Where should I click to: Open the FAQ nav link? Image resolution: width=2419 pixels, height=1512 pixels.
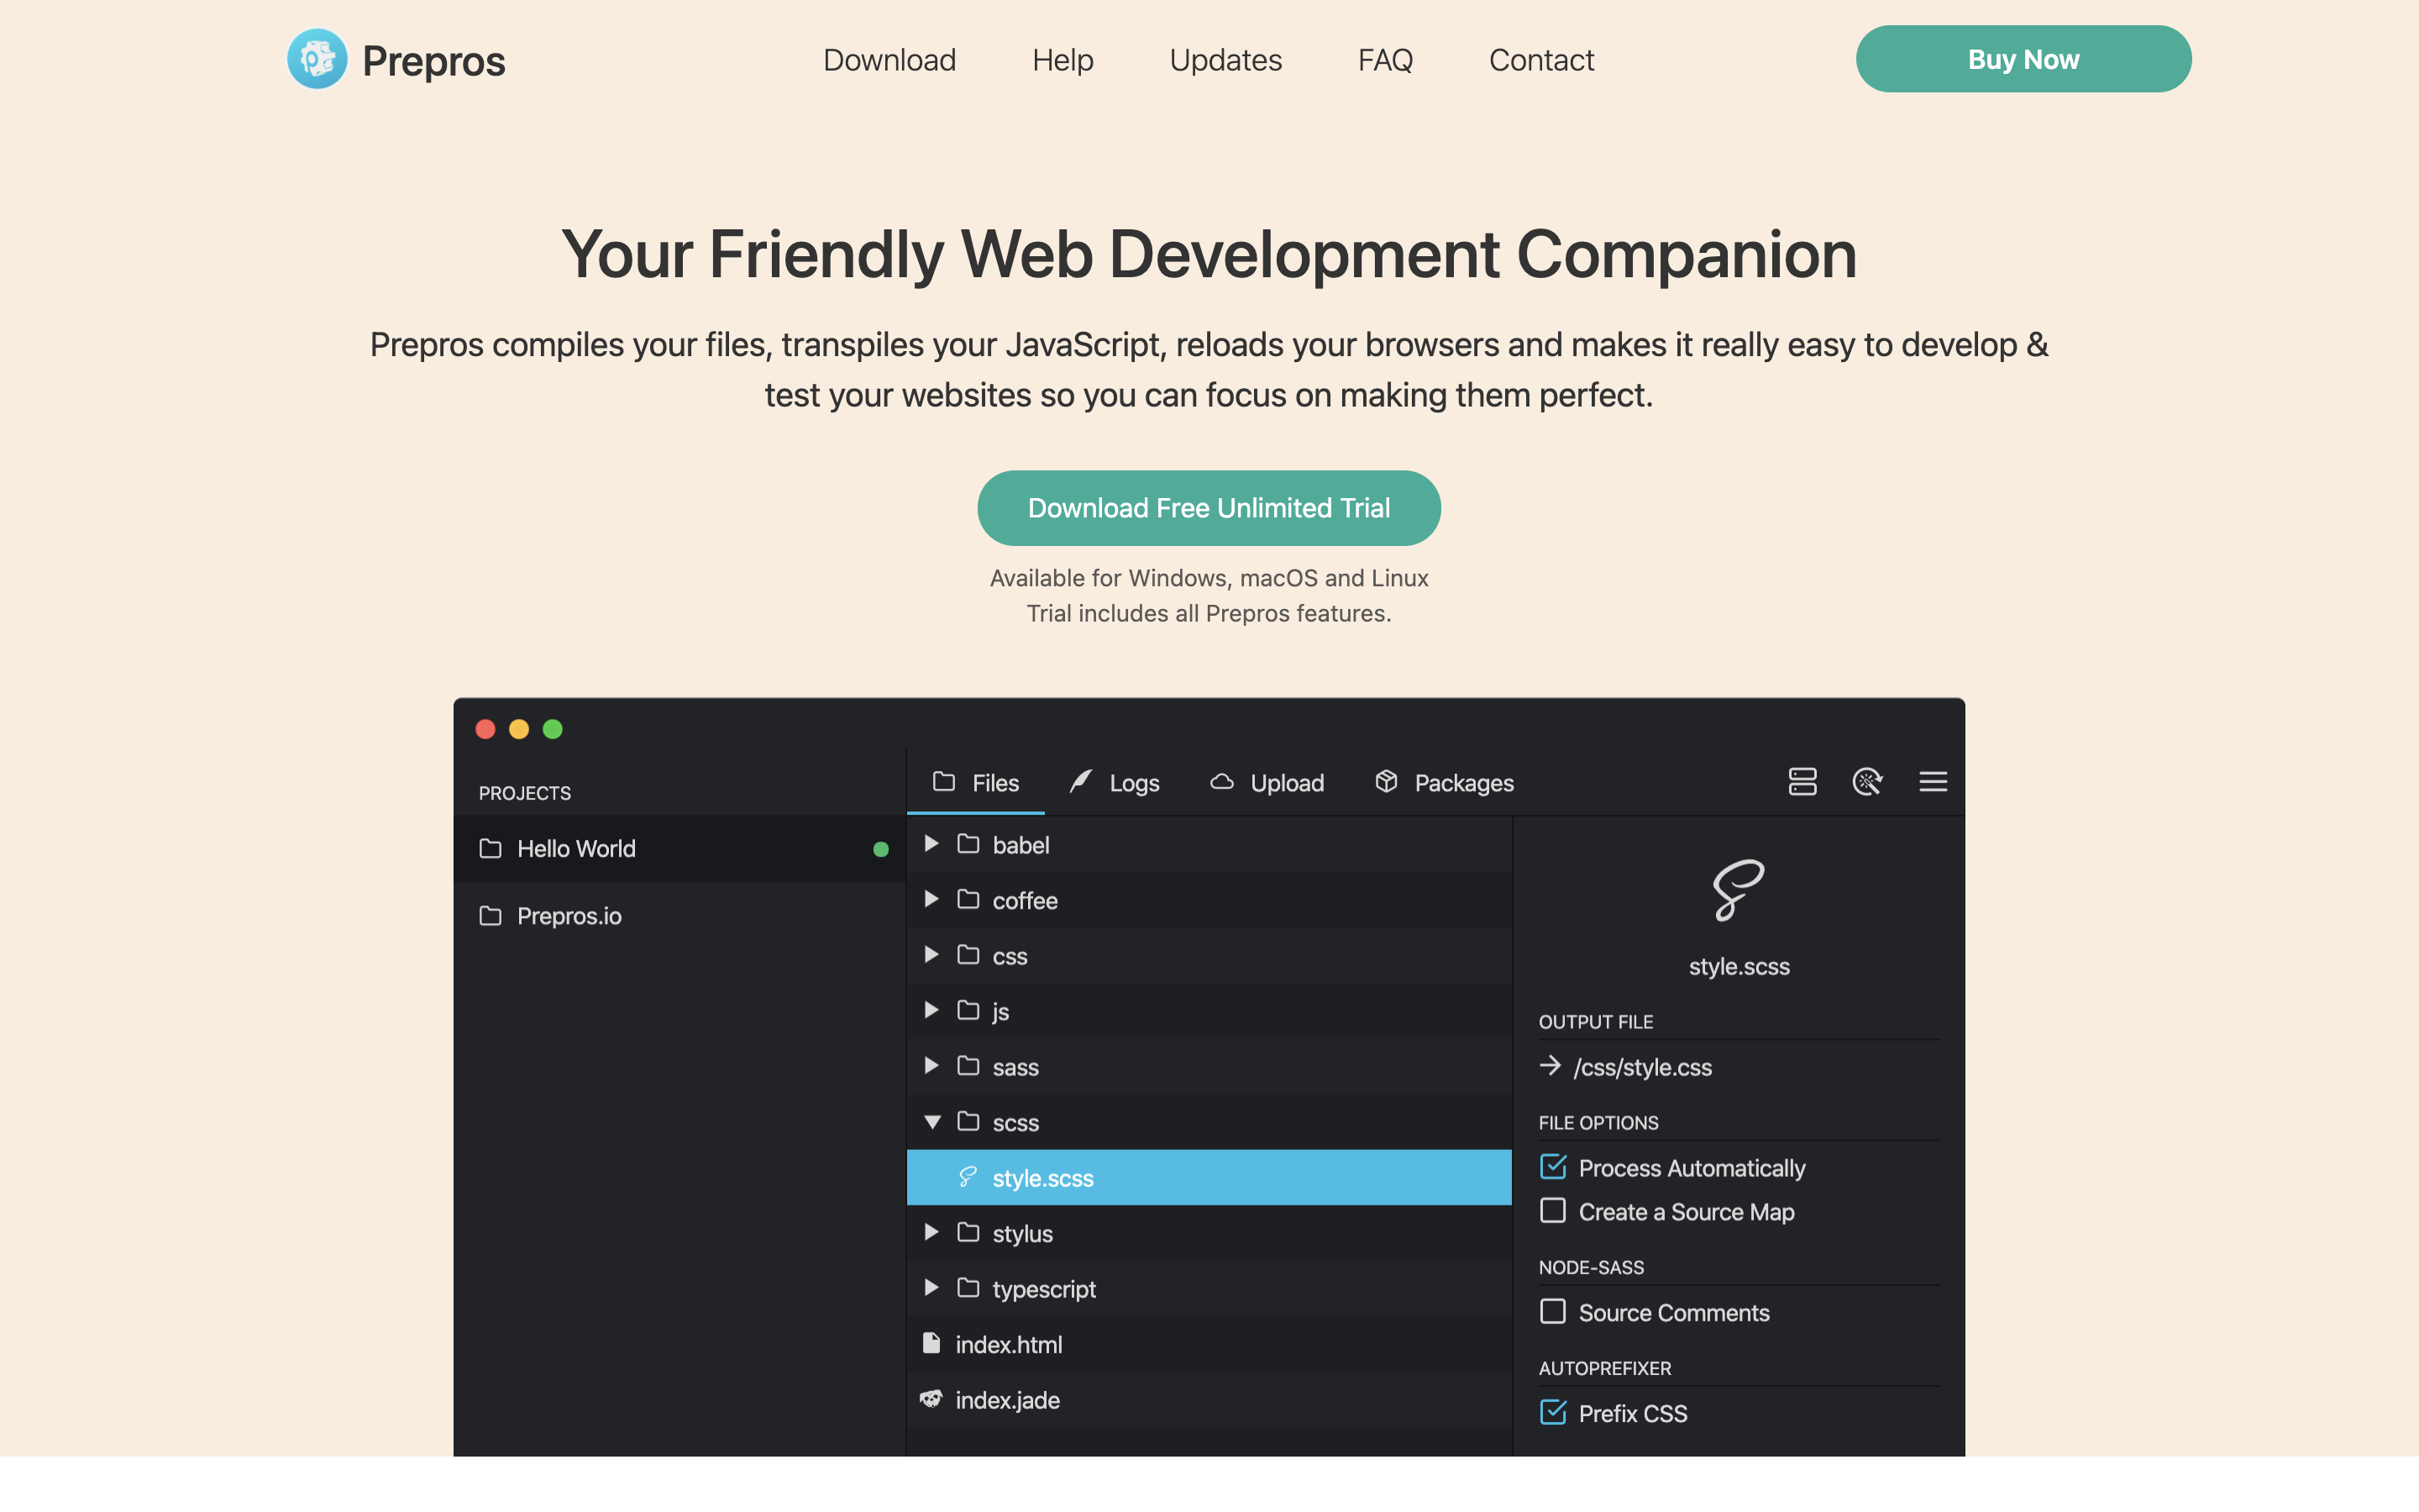tap(1385, 60)
